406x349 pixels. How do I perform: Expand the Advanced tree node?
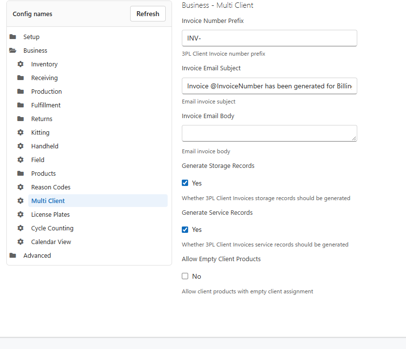[37, 255]
